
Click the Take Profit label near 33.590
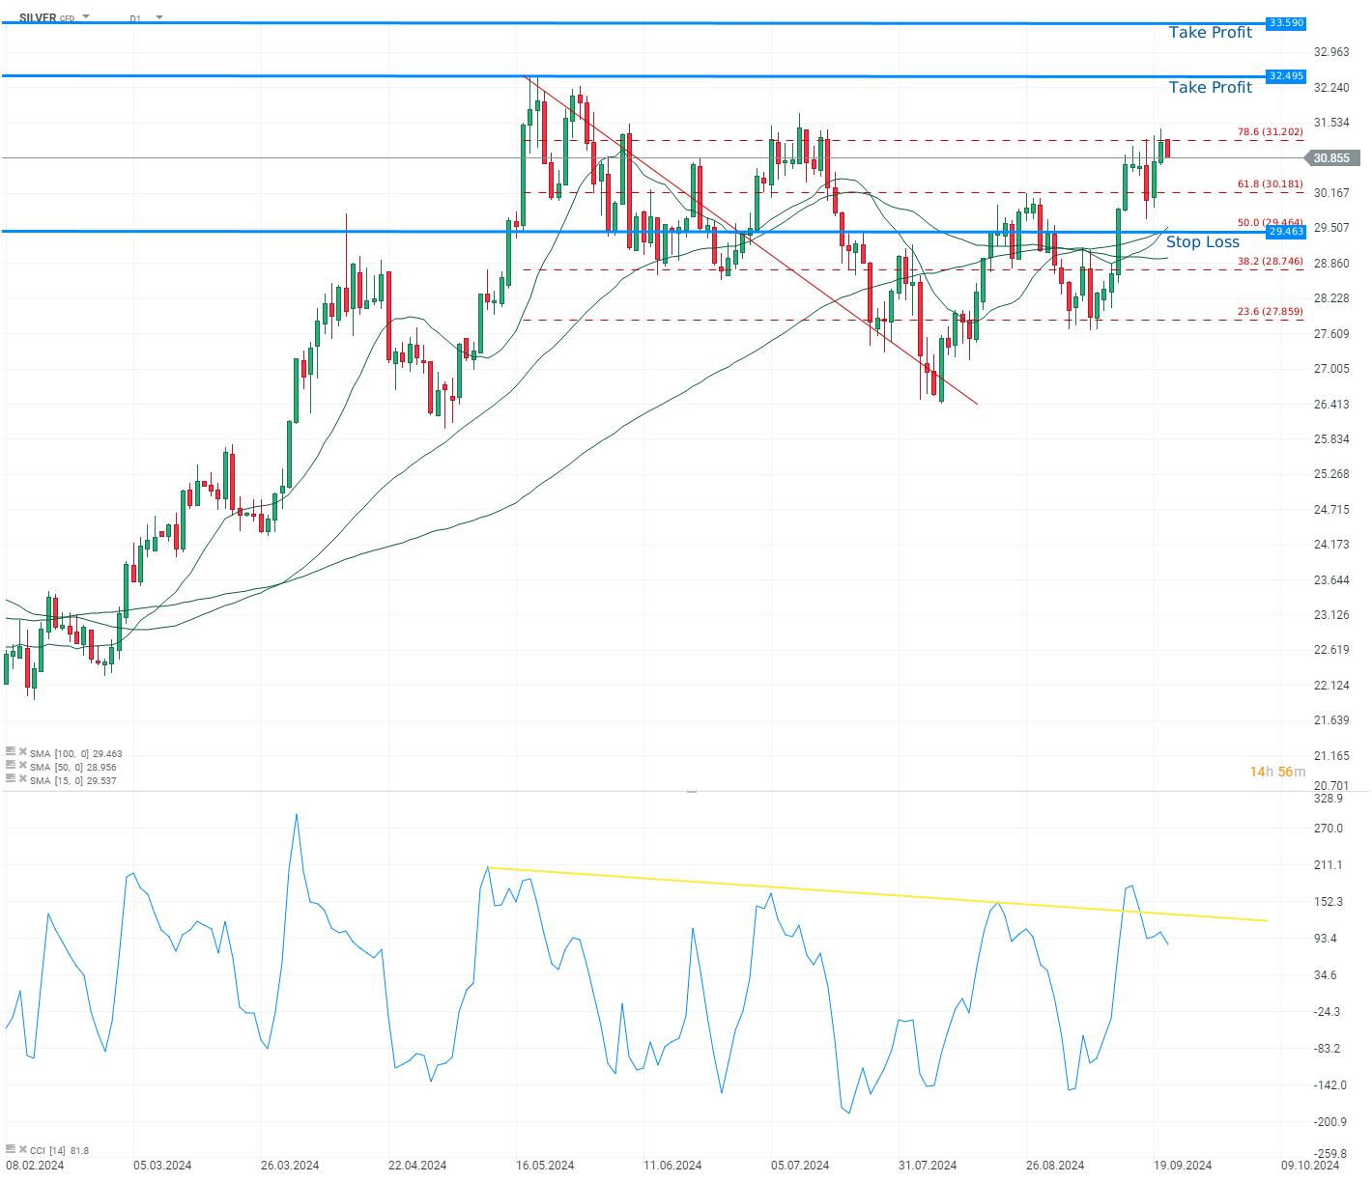(1211, 32)
